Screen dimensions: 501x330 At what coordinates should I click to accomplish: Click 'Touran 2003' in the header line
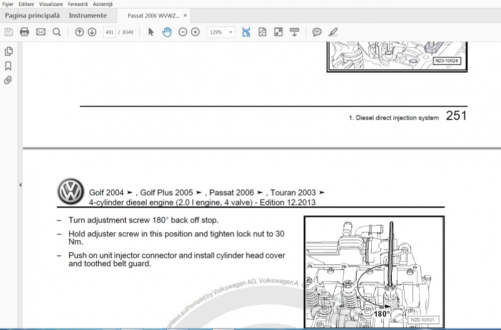tap(293, 192)
